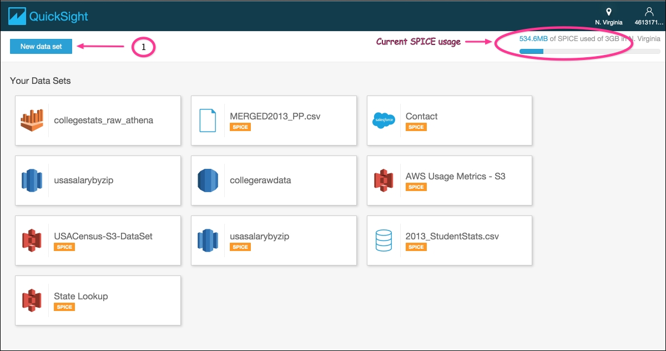Click the N. Virginia region label
The width and height of the screenshot is (666, 351).
(x=609, y=23)
